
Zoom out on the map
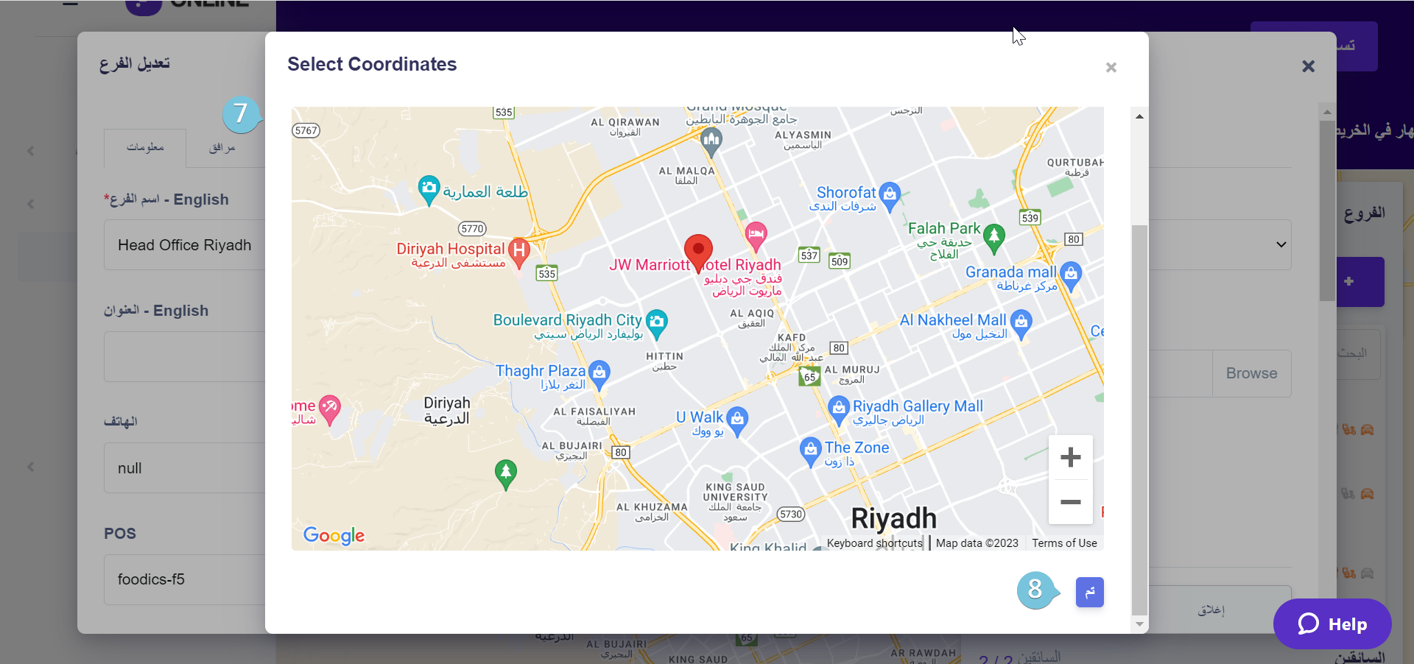coord(1070,502)
